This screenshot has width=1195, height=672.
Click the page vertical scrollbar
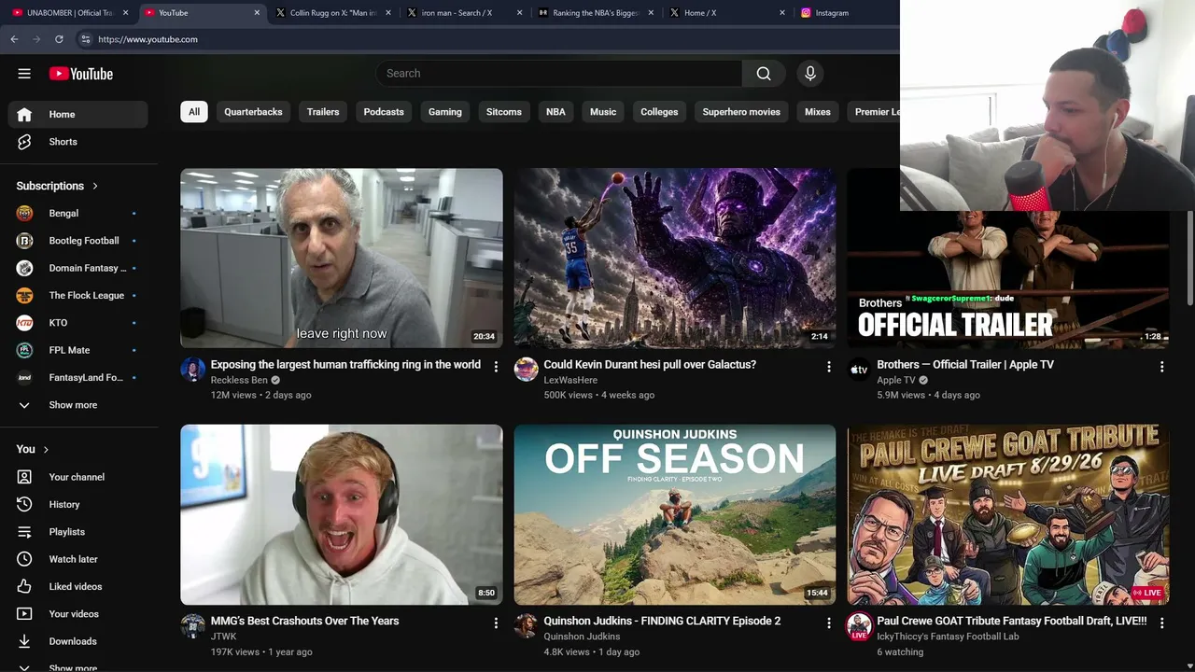[1189, 258]
